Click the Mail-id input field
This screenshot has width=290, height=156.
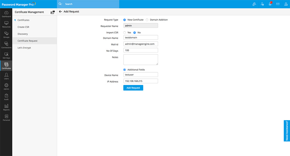[140, 44]
